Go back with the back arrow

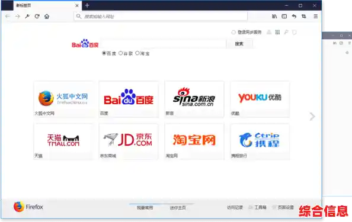[8, 17]
